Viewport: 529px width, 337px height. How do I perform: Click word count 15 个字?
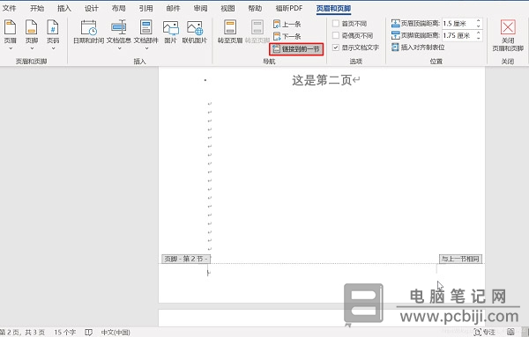coord(65,333)
